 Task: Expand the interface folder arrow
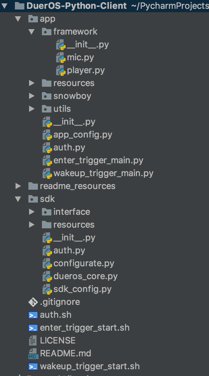pos(31,212)
